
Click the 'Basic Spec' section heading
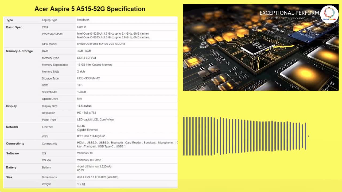(x=14, y=27)
